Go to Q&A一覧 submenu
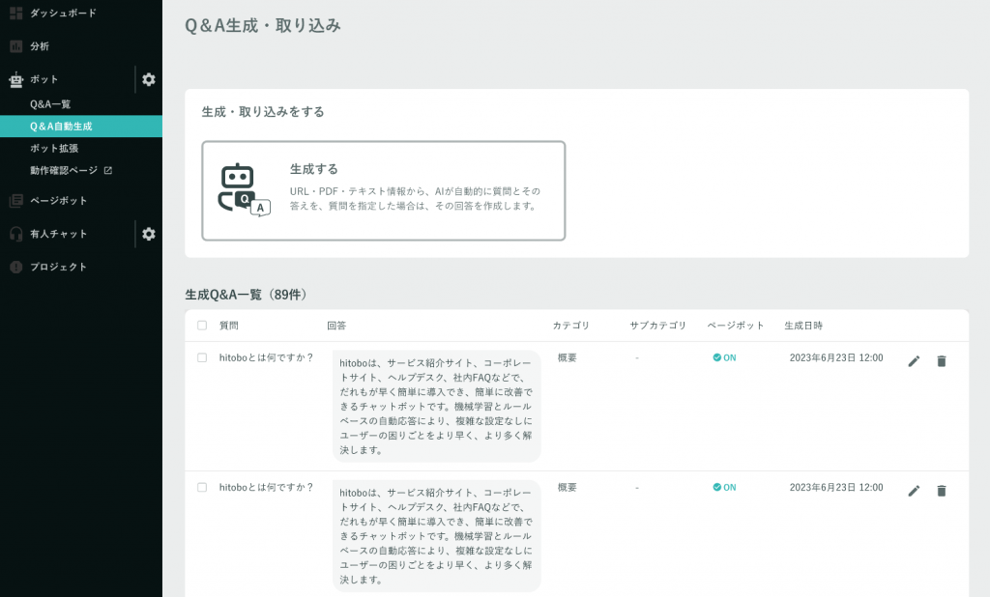 (50, 104)
